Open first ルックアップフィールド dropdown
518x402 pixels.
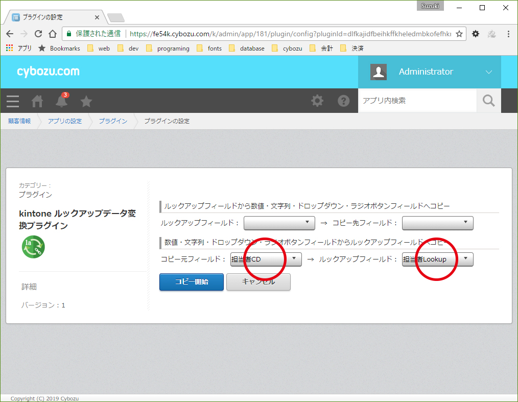coord(279,223)
